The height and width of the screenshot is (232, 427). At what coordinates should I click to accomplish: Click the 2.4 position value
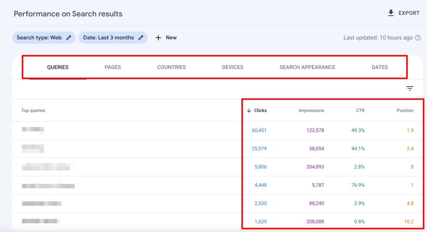[x=410, y=148]
